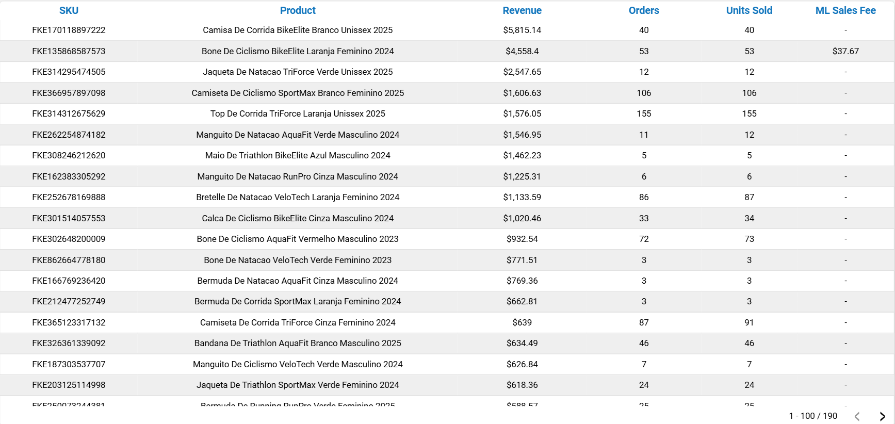Sort by the Units Sold header
This screenshot has width=895, height=424.
pyautogui.click(x=749, y=10)
